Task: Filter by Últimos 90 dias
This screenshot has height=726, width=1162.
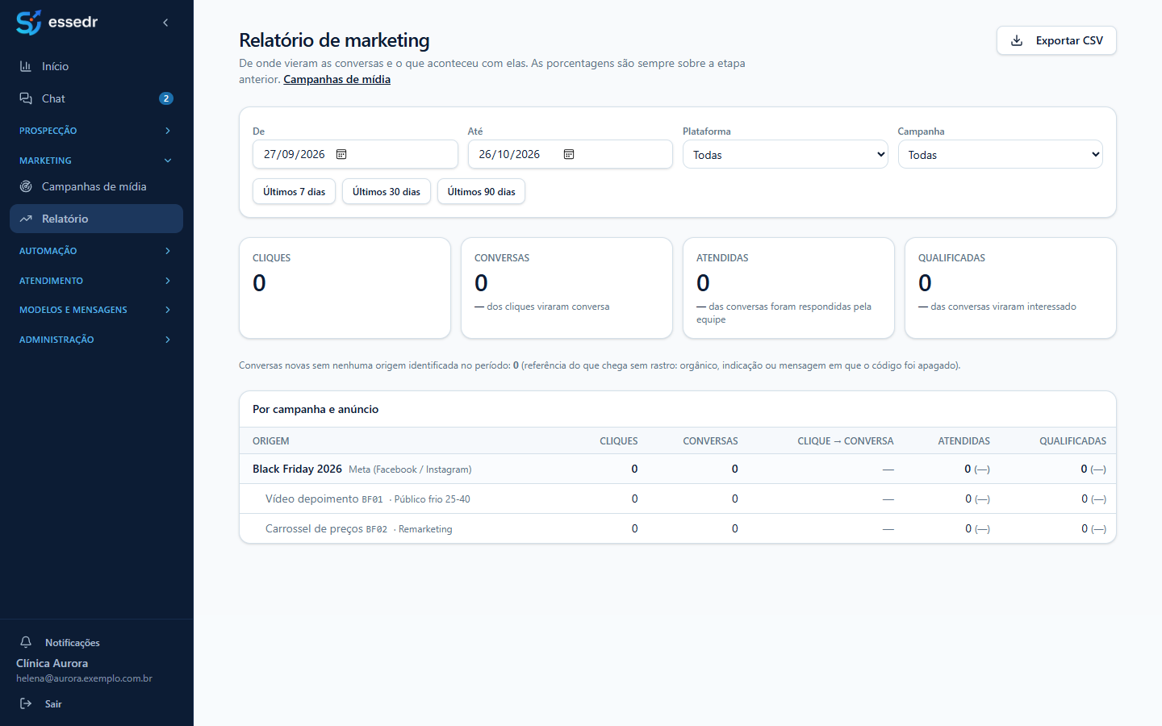Action: (x=481, y=191)
